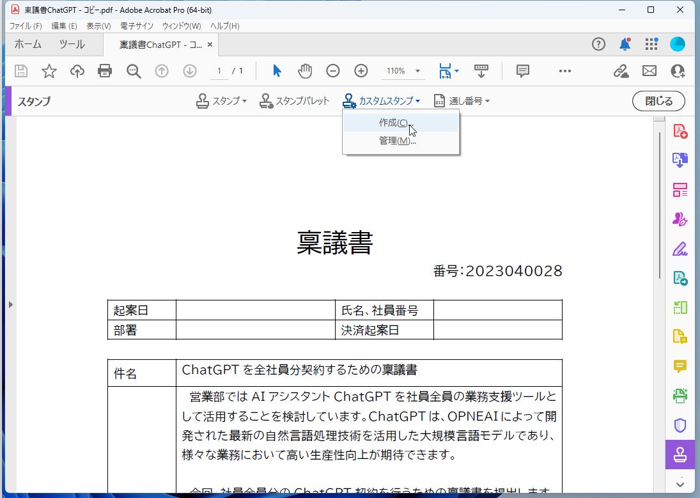Image resolution: width=700 pixels, height=498 pixels.
Task: Click the pink Organize Pages sidebar icon
Action: tap(680, 190)
